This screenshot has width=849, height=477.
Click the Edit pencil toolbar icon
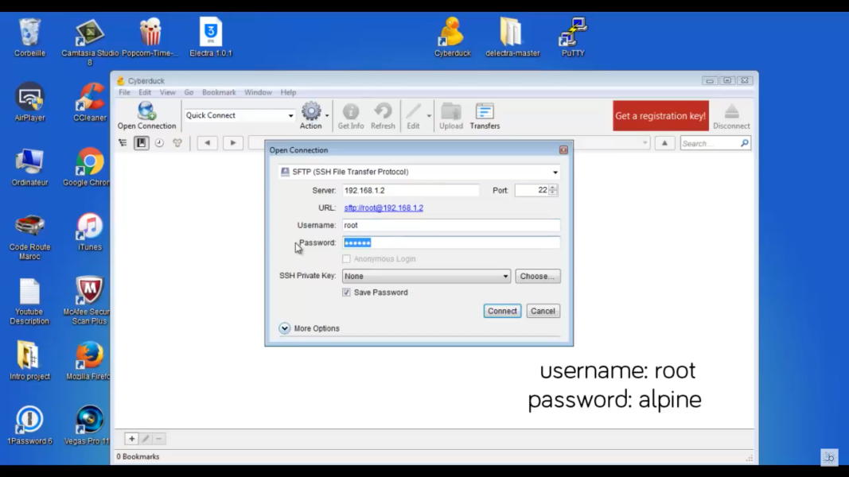(x=413, y=115)
